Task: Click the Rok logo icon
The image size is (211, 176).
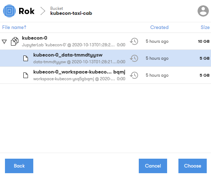Action: click(9, 11)
